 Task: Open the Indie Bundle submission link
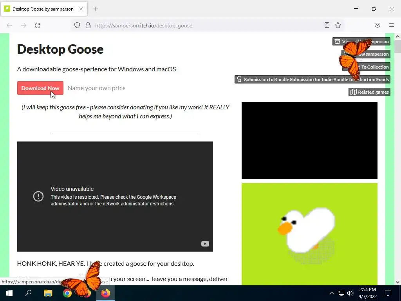click(312, 79)
